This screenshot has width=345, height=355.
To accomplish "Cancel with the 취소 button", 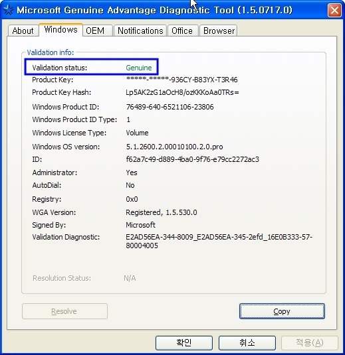I will (x=247, y=343).
